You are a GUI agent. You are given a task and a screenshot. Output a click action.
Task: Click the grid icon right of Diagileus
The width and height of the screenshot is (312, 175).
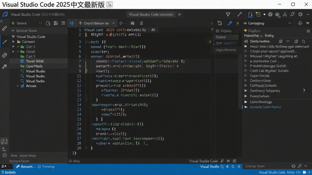click(x=308, y=31)
